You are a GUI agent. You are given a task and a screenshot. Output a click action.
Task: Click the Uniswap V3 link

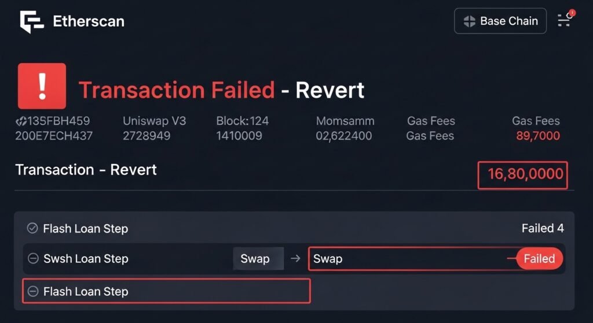click(x=154, y=121)
